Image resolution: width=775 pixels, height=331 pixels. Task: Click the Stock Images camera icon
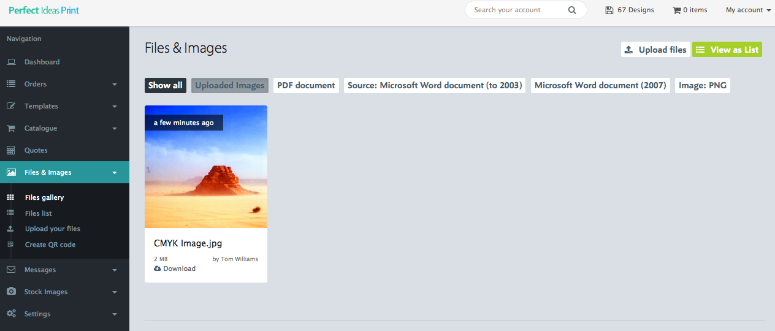(11, 292)
